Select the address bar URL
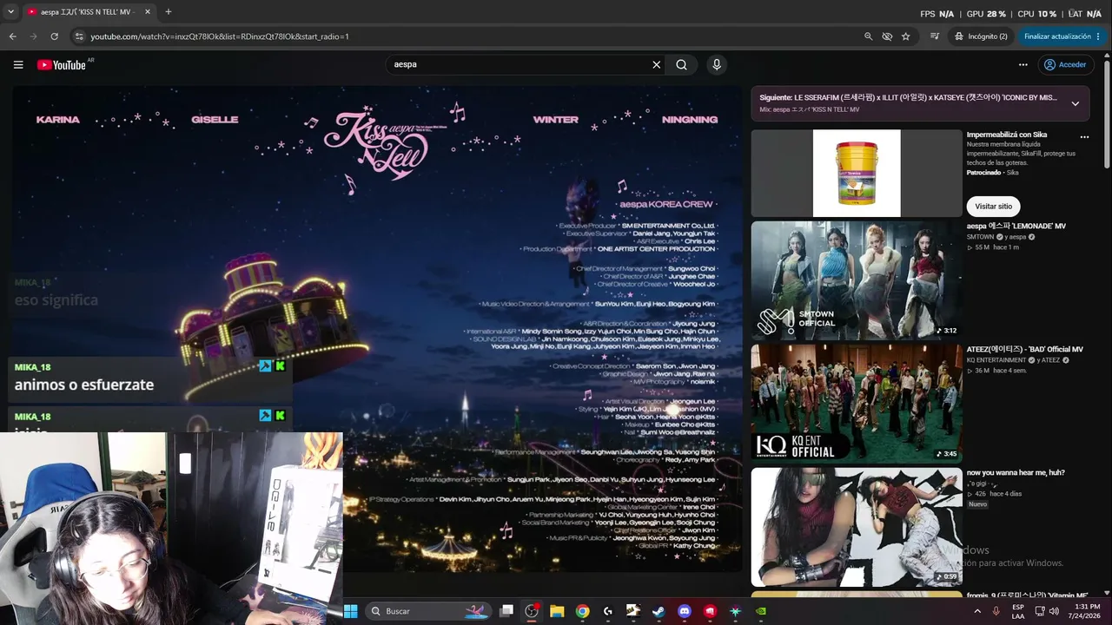The width and height of the screenshot is (1112, 625). click(220, 36)
